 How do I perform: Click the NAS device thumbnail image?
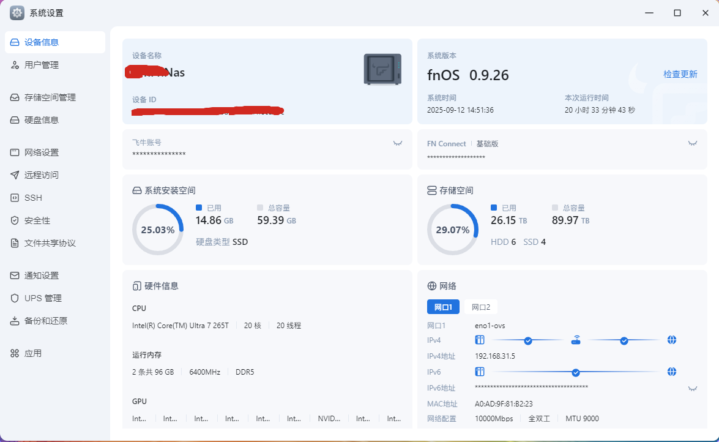[382, 69]
